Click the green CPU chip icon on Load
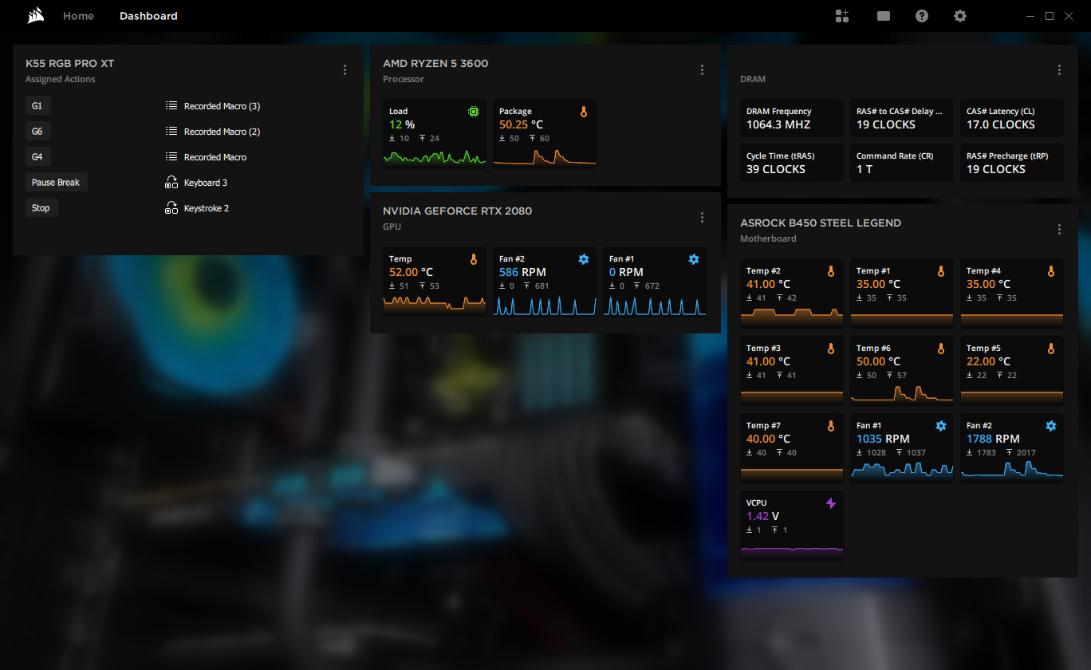Screen dimensions: 1091x670 click(474, 112)
